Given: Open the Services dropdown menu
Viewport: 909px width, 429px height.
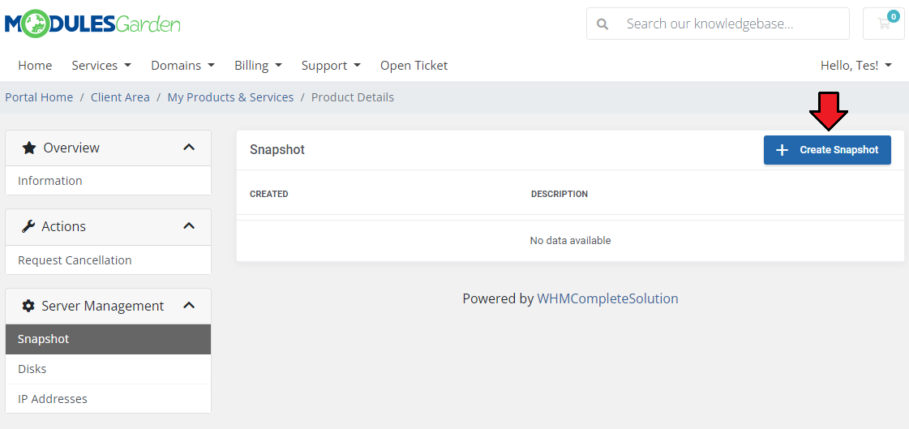Looking at the screenshot, I should click(x=101, y=66).
